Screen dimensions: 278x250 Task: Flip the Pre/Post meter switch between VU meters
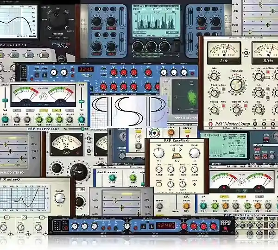point(246,53)
